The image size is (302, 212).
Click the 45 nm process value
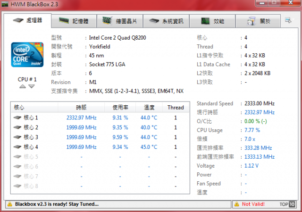(x=96, y=56)
